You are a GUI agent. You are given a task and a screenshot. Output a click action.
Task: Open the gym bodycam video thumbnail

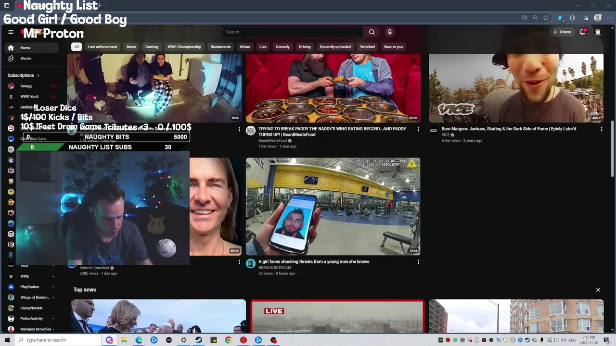333,207
